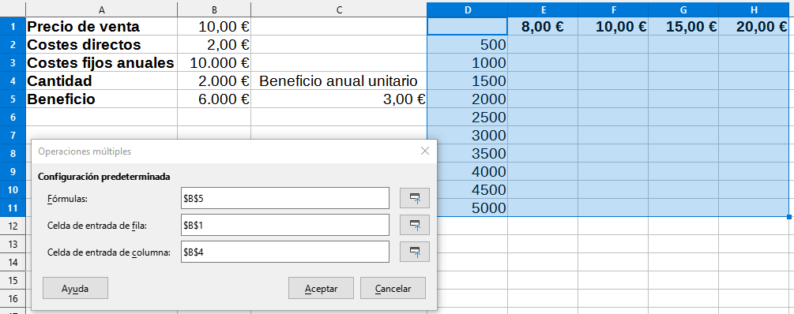Click cell 'Costes fijos anuales'
794x314 pixels.
pyautogui.click(x=101, y=62)
